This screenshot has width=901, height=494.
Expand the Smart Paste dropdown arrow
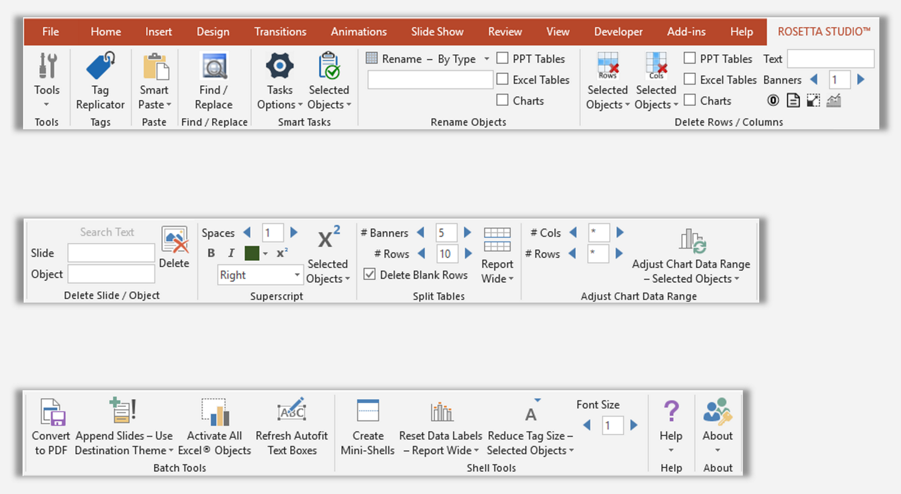tap(169, 105)
